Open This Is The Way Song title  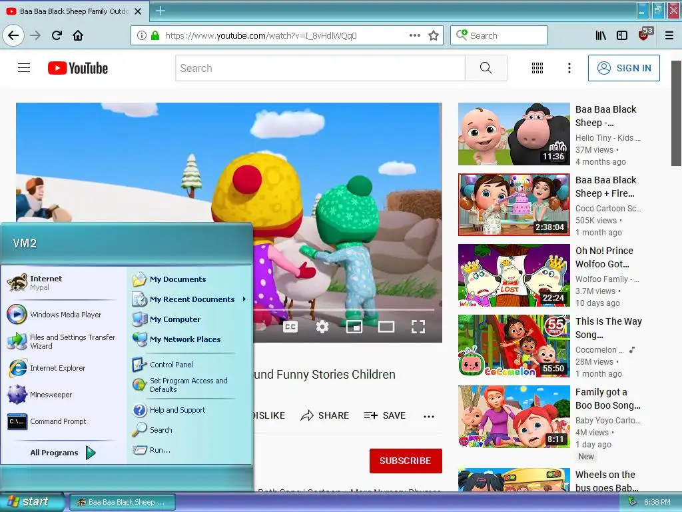[609, 328]
